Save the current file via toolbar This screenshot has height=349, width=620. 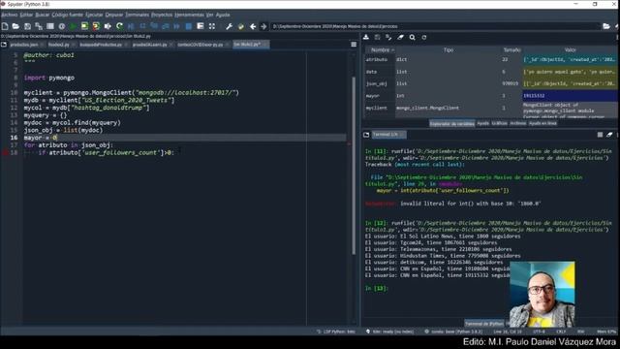pos(27,26)
